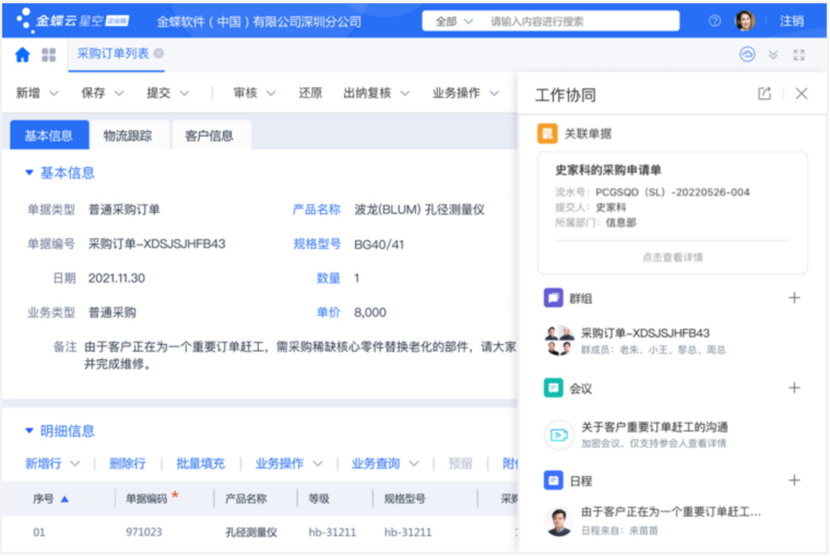Switch to the 物流跟踪 tab
This screenshot has height=557, width=830.
128,134
